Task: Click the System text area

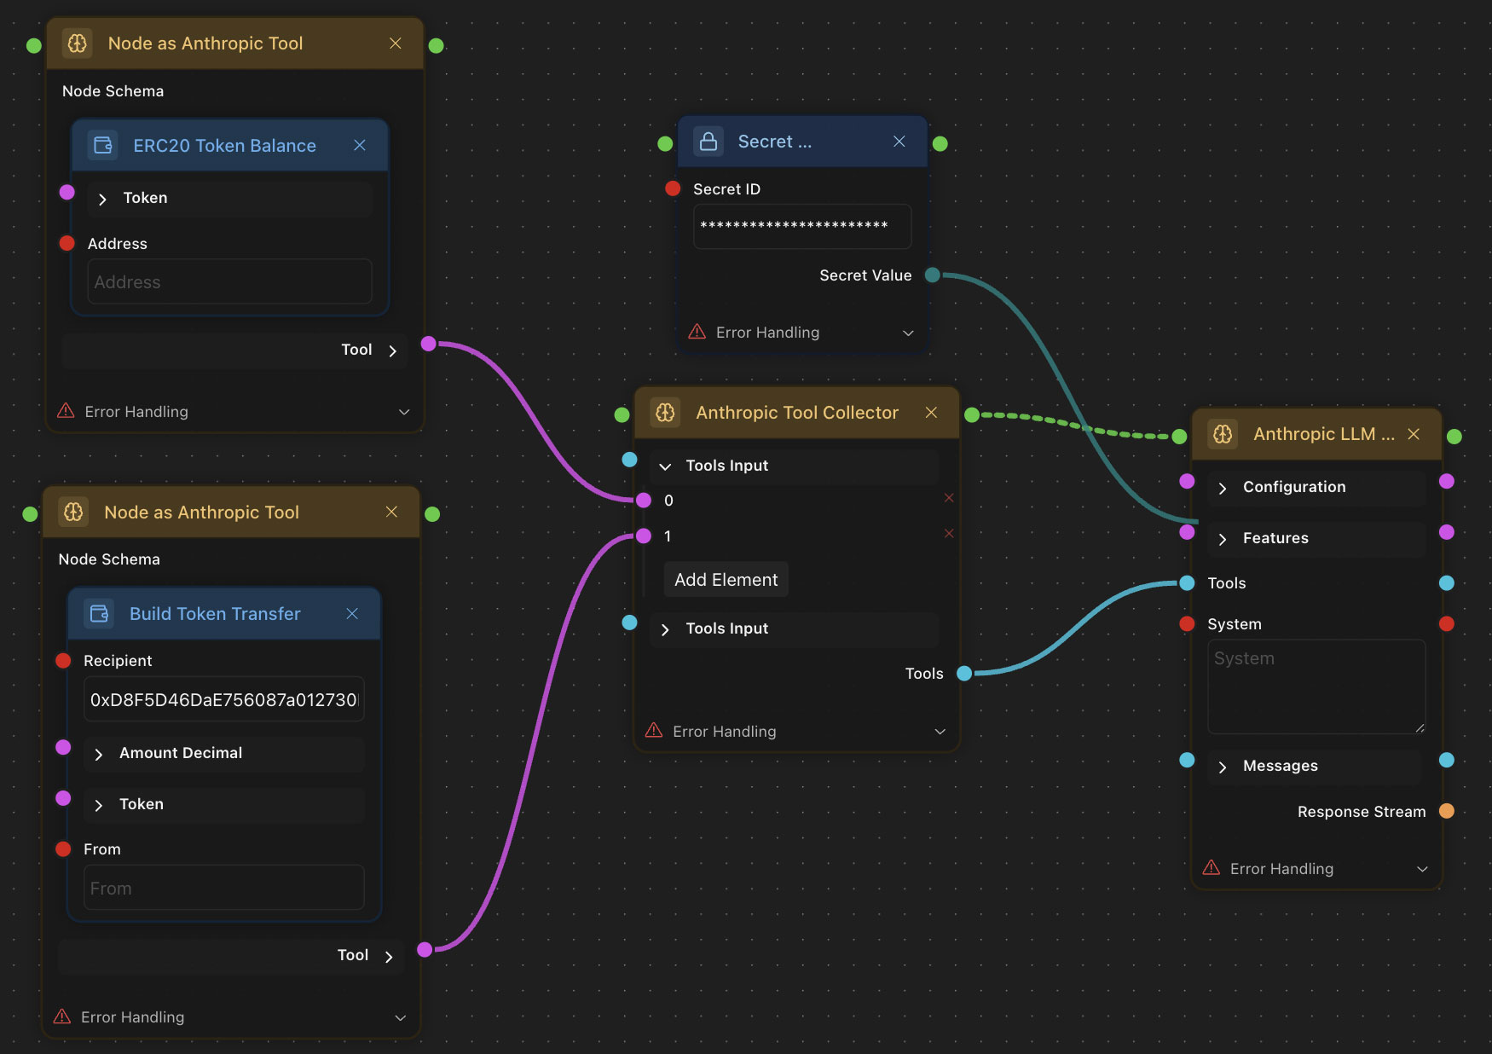Action: pyautogui.click(x=1316, y=686)
